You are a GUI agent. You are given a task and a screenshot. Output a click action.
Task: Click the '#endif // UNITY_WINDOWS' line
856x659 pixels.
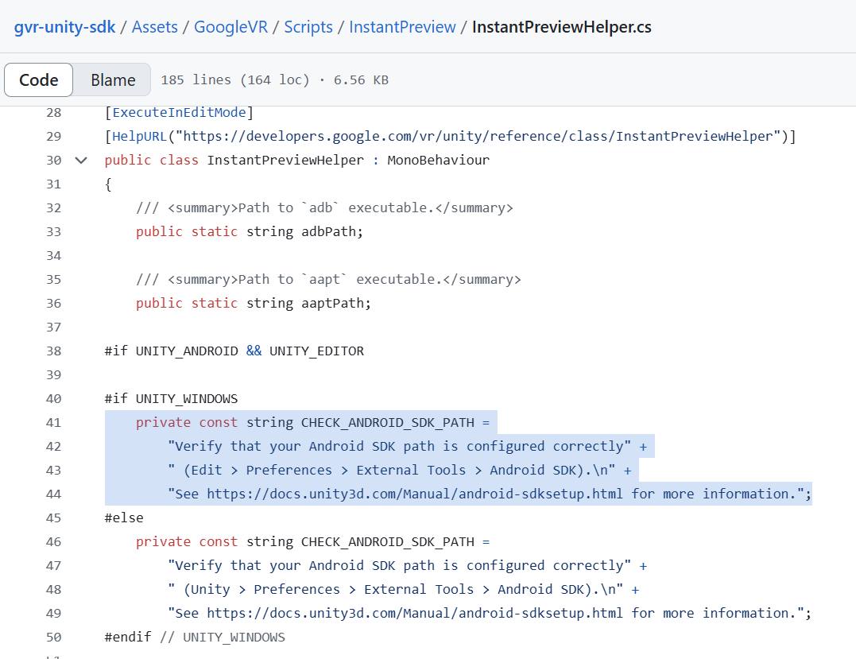[195, 638]
